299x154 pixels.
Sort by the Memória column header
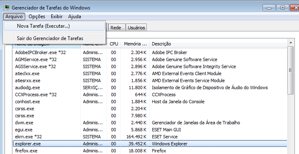click(135, 44)
